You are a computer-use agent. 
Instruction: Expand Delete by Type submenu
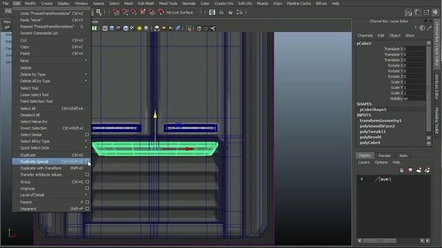point(86,74)
